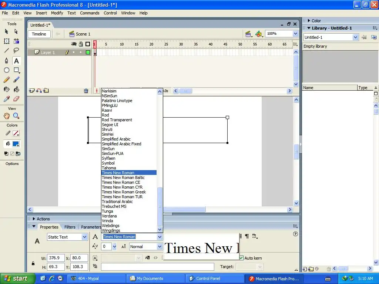Select the Ink Bottle tool
The image size is (379, 284).
click(7, 89)
